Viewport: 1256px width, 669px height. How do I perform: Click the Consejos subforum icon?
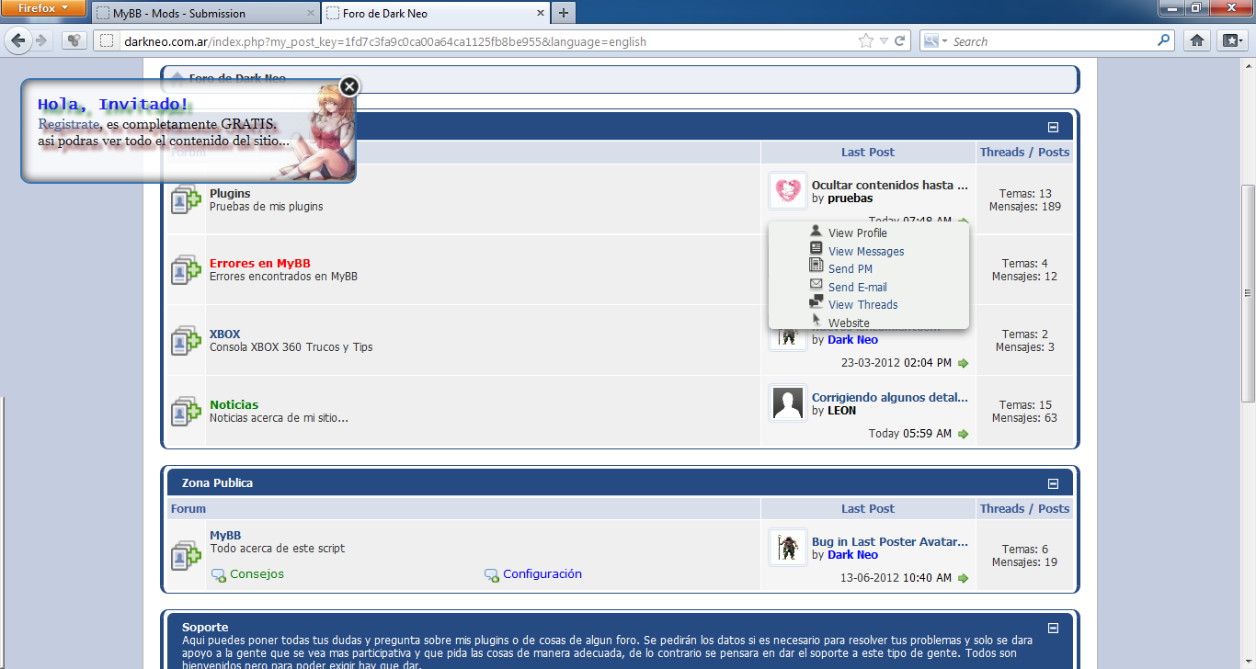[219, 575]
